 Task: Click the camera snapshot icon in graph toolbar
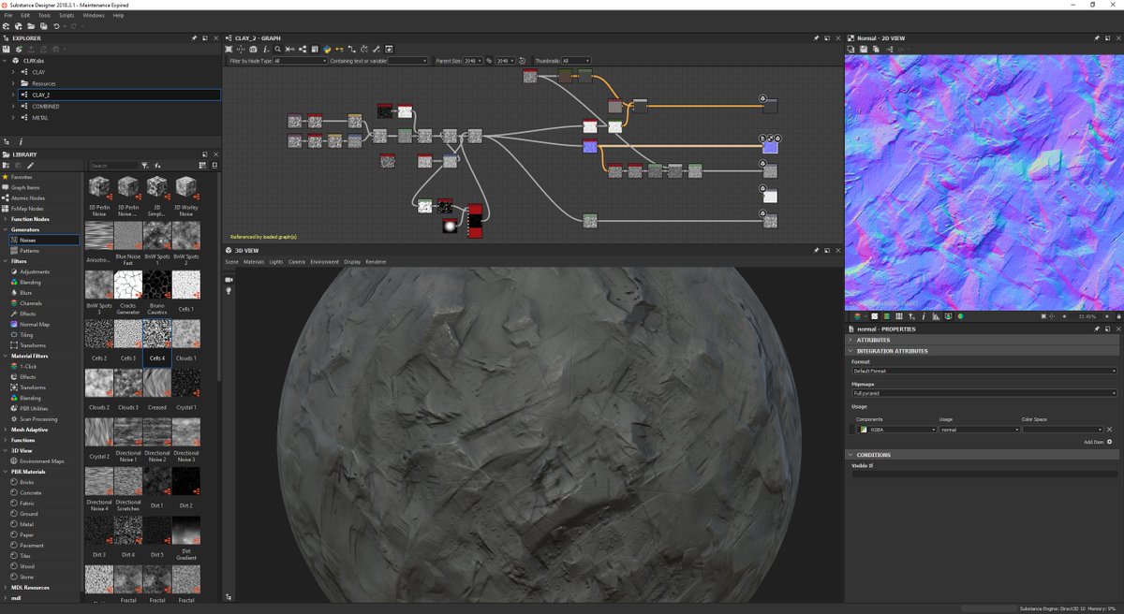[253, 49]
